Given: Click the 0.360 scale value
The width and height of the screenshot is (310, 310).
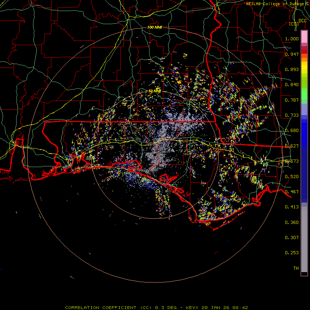Looking at the screenshot, I should click(292, 223).
